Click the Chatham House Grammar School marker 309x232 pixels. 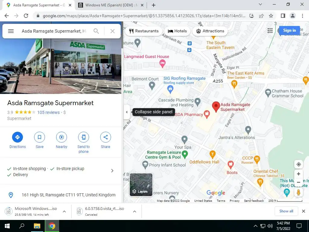coord(268,93)
